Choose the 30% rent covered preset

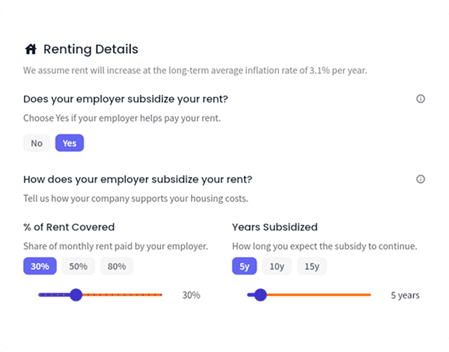[40, 266]
